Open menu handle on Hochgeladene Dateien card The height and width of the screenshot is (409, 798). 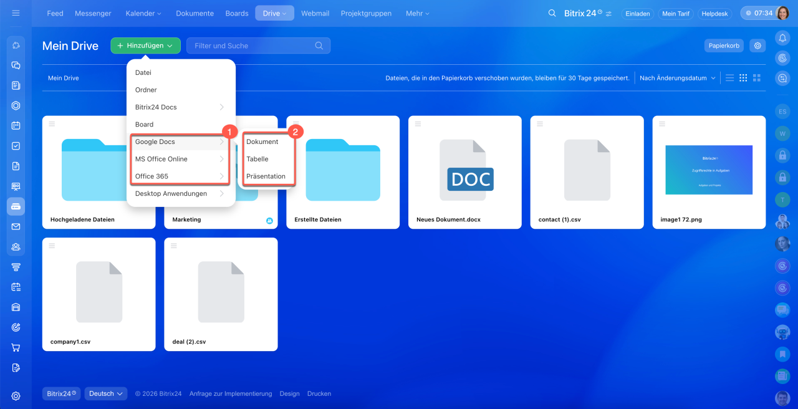pyautogui.click(x=52, y=123)
